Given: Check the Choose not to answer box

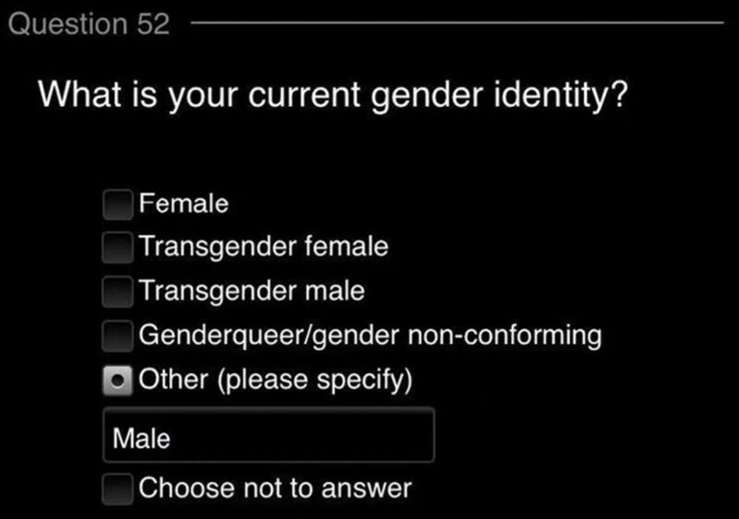Looking at the screenshot, I should click(x=117, y=488).
